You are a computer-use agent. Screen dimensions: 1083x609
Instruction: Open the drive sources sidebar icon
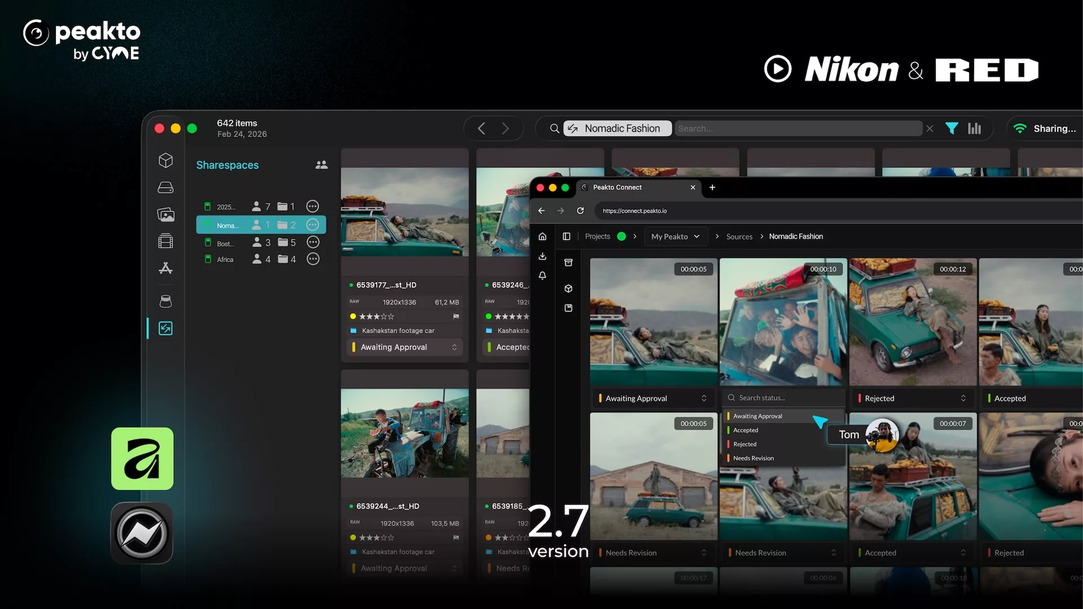(x=165, y=187)
